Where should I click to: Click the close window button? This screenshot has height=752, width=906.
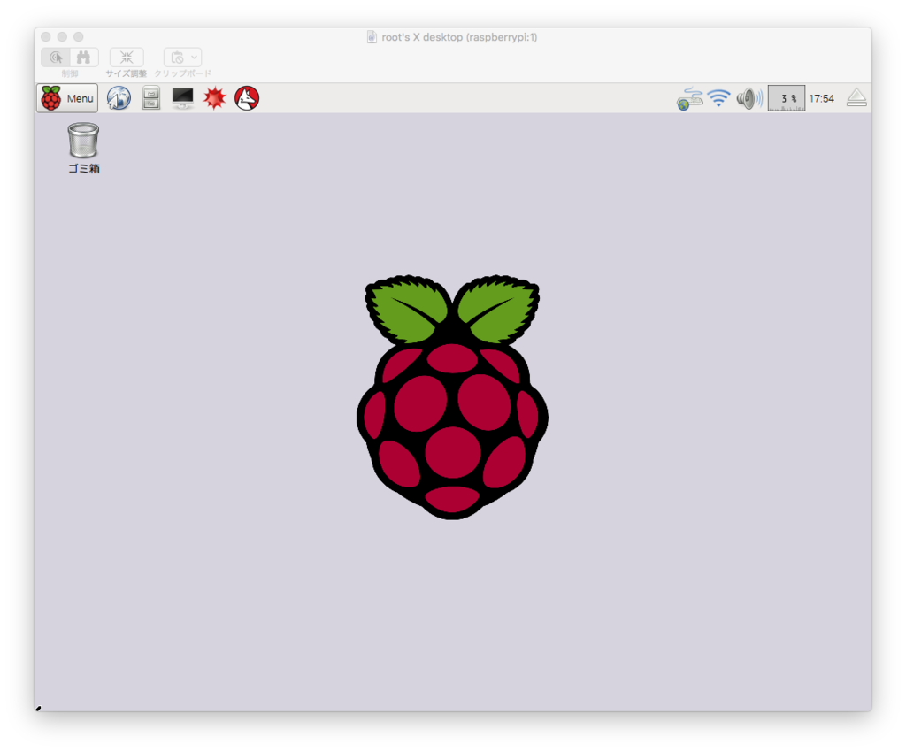click(46, 37)
